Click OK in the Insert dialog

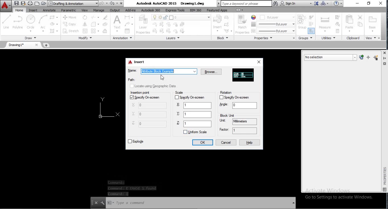click(203, 143)
